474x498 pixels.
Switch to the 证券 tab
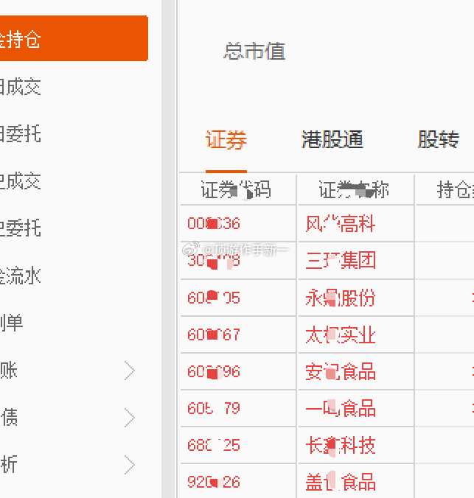226,140
